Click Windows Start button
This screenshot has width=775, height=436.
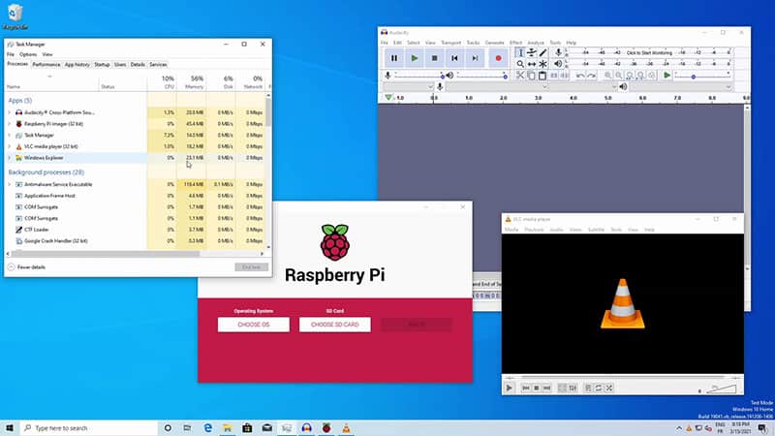10,428
